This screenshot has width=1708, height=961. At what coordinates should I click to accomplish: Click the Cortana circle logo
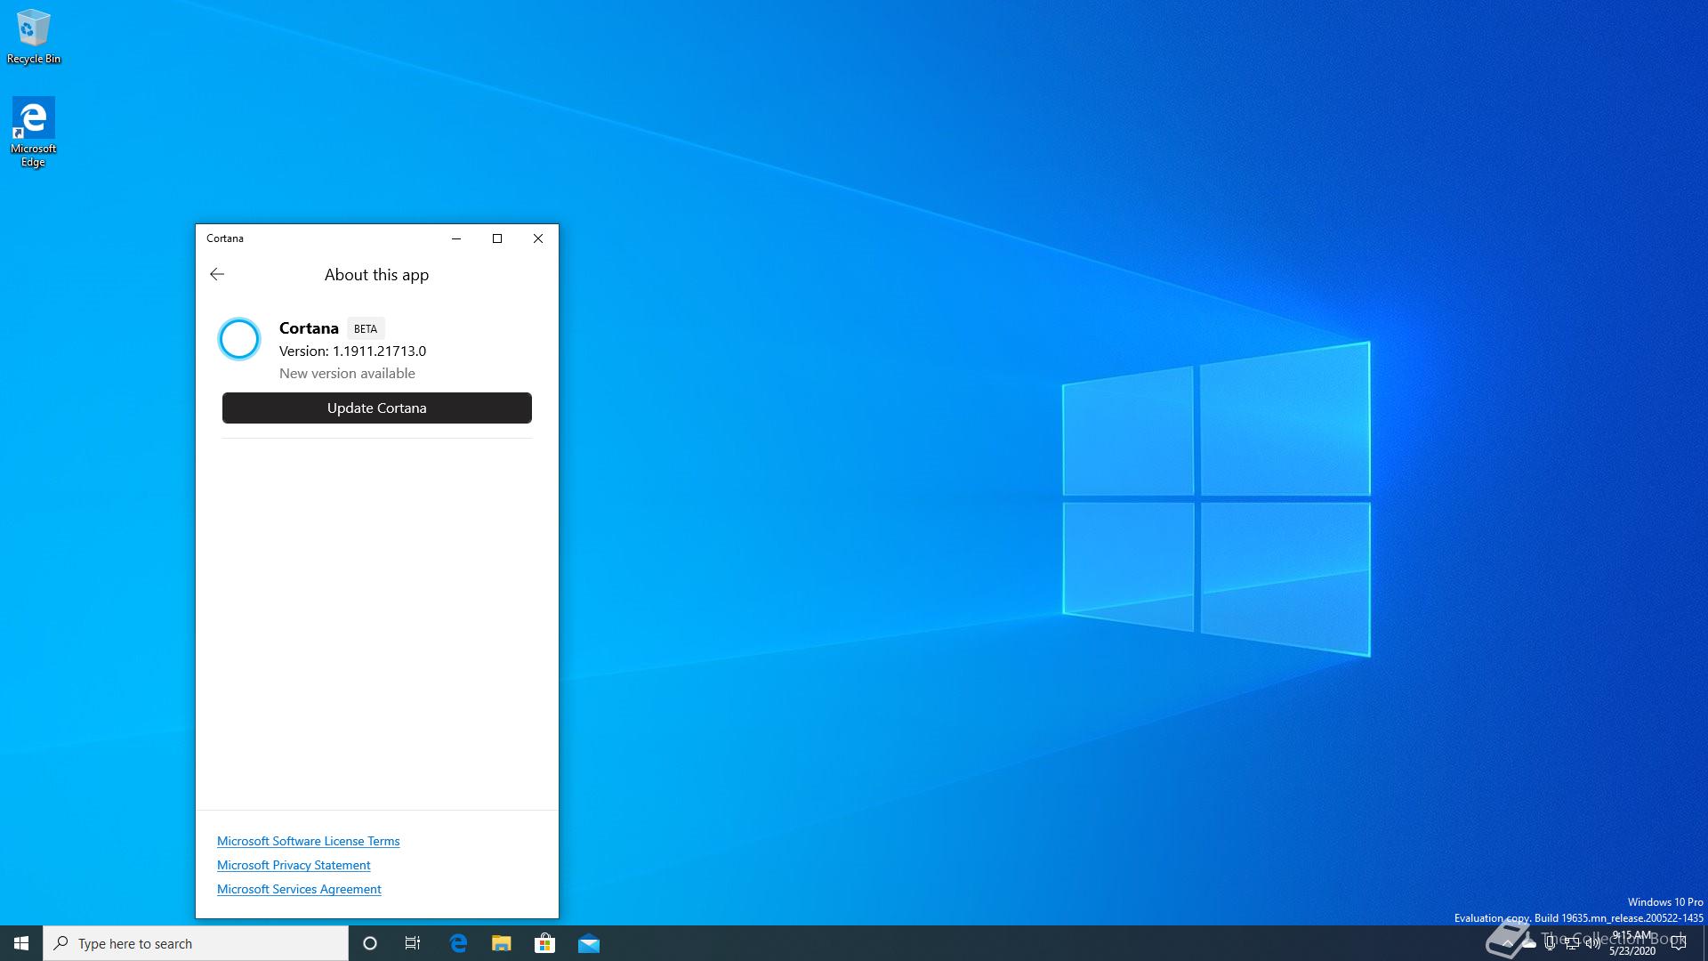pyautogui.click(x=239, y=339)
